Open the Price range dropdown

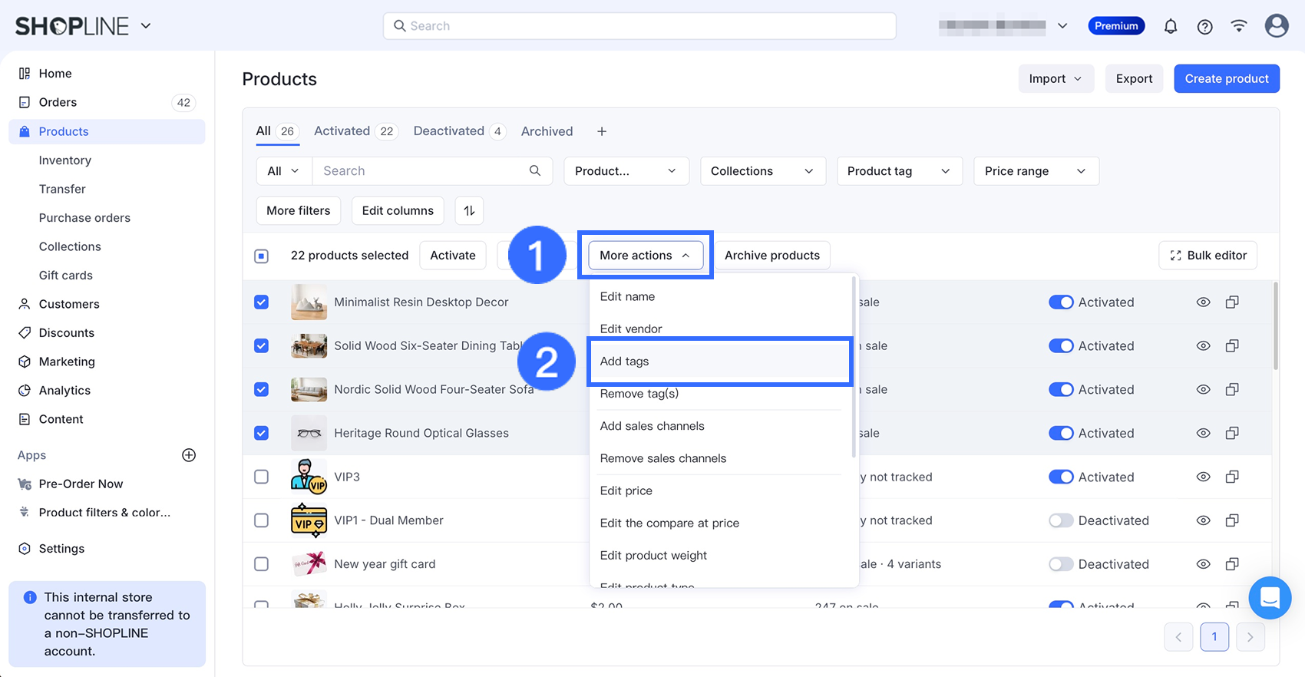coord(1036,171)
